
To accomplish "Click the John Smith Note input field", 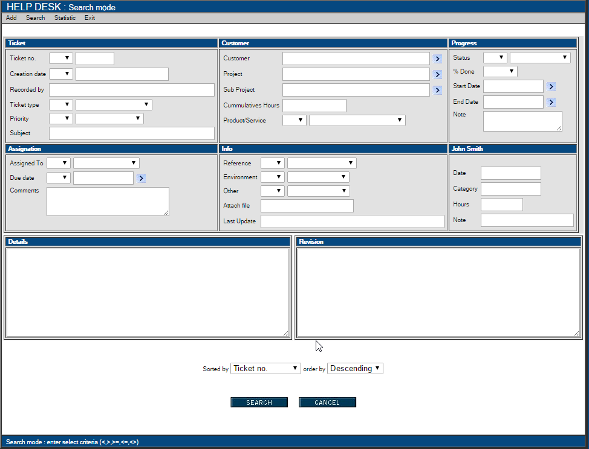I will point(527,220).
